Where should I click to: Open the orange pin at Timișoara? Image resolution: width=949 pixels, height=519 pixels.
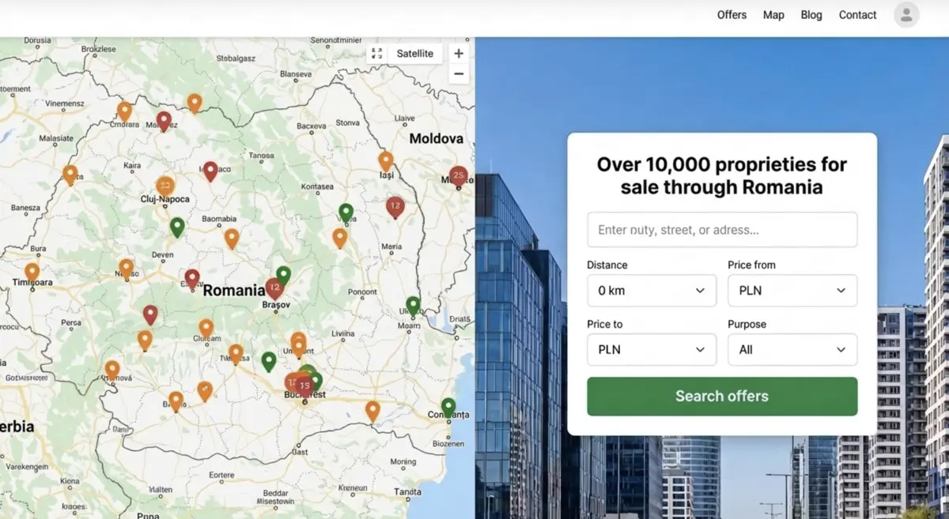(32, 273)
